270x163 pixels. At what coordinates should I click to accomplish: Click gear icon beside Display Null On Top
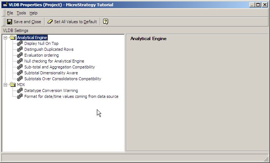20,43
